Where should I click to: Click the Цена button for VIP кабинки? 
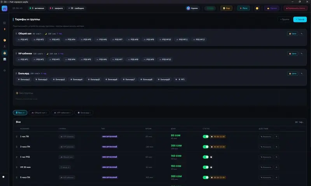pos(293,54)
